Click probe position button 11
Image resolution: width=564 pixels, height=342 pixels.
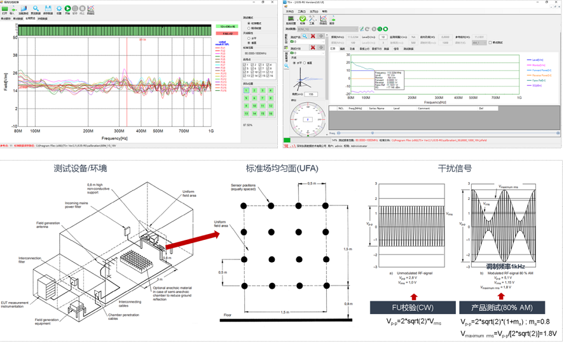click(263, 106)
